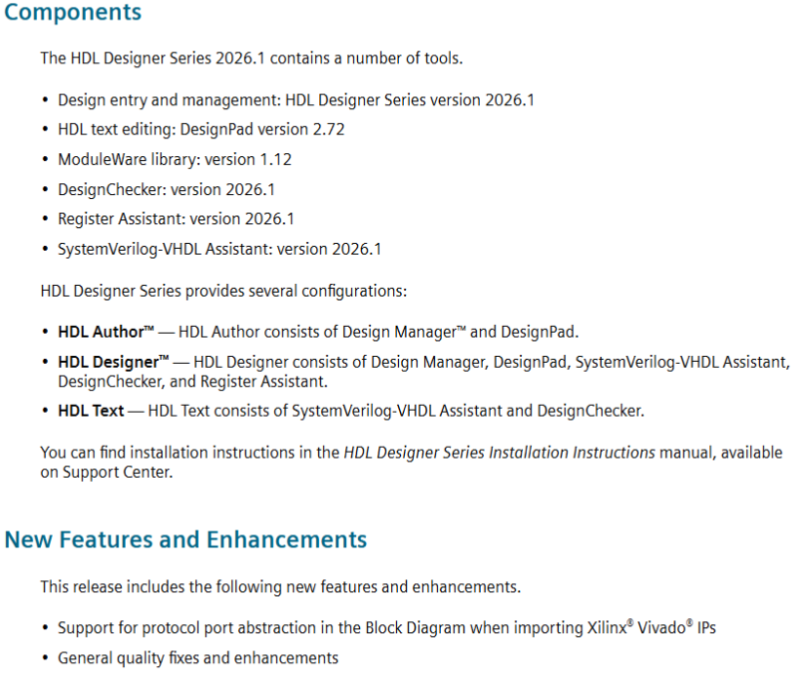Viewport: 799px width, 674px height.
Task: Click the 'provides several configurations' sentence
Action: point(222,291)
